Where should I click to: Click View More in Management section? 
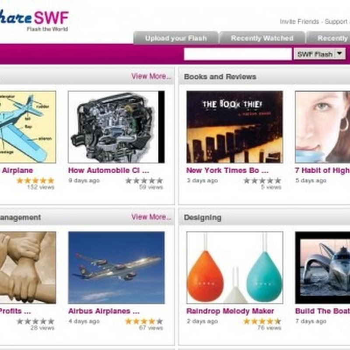[x=151, y=217]
